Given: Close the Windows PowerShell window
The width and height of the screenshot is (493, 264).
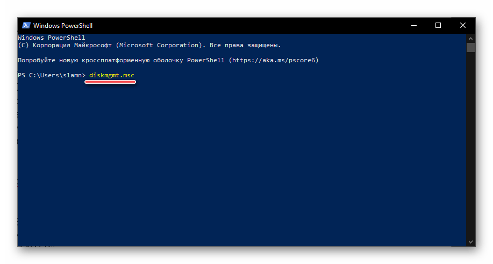Looking at the screenshot, I should (463, 25).
